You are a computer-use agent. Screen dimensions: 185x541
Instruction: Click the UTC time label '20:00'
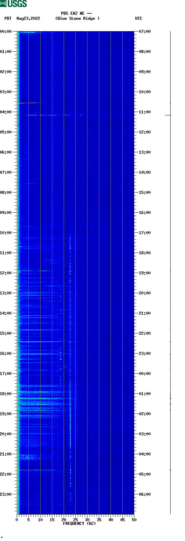tap(145, 293)
